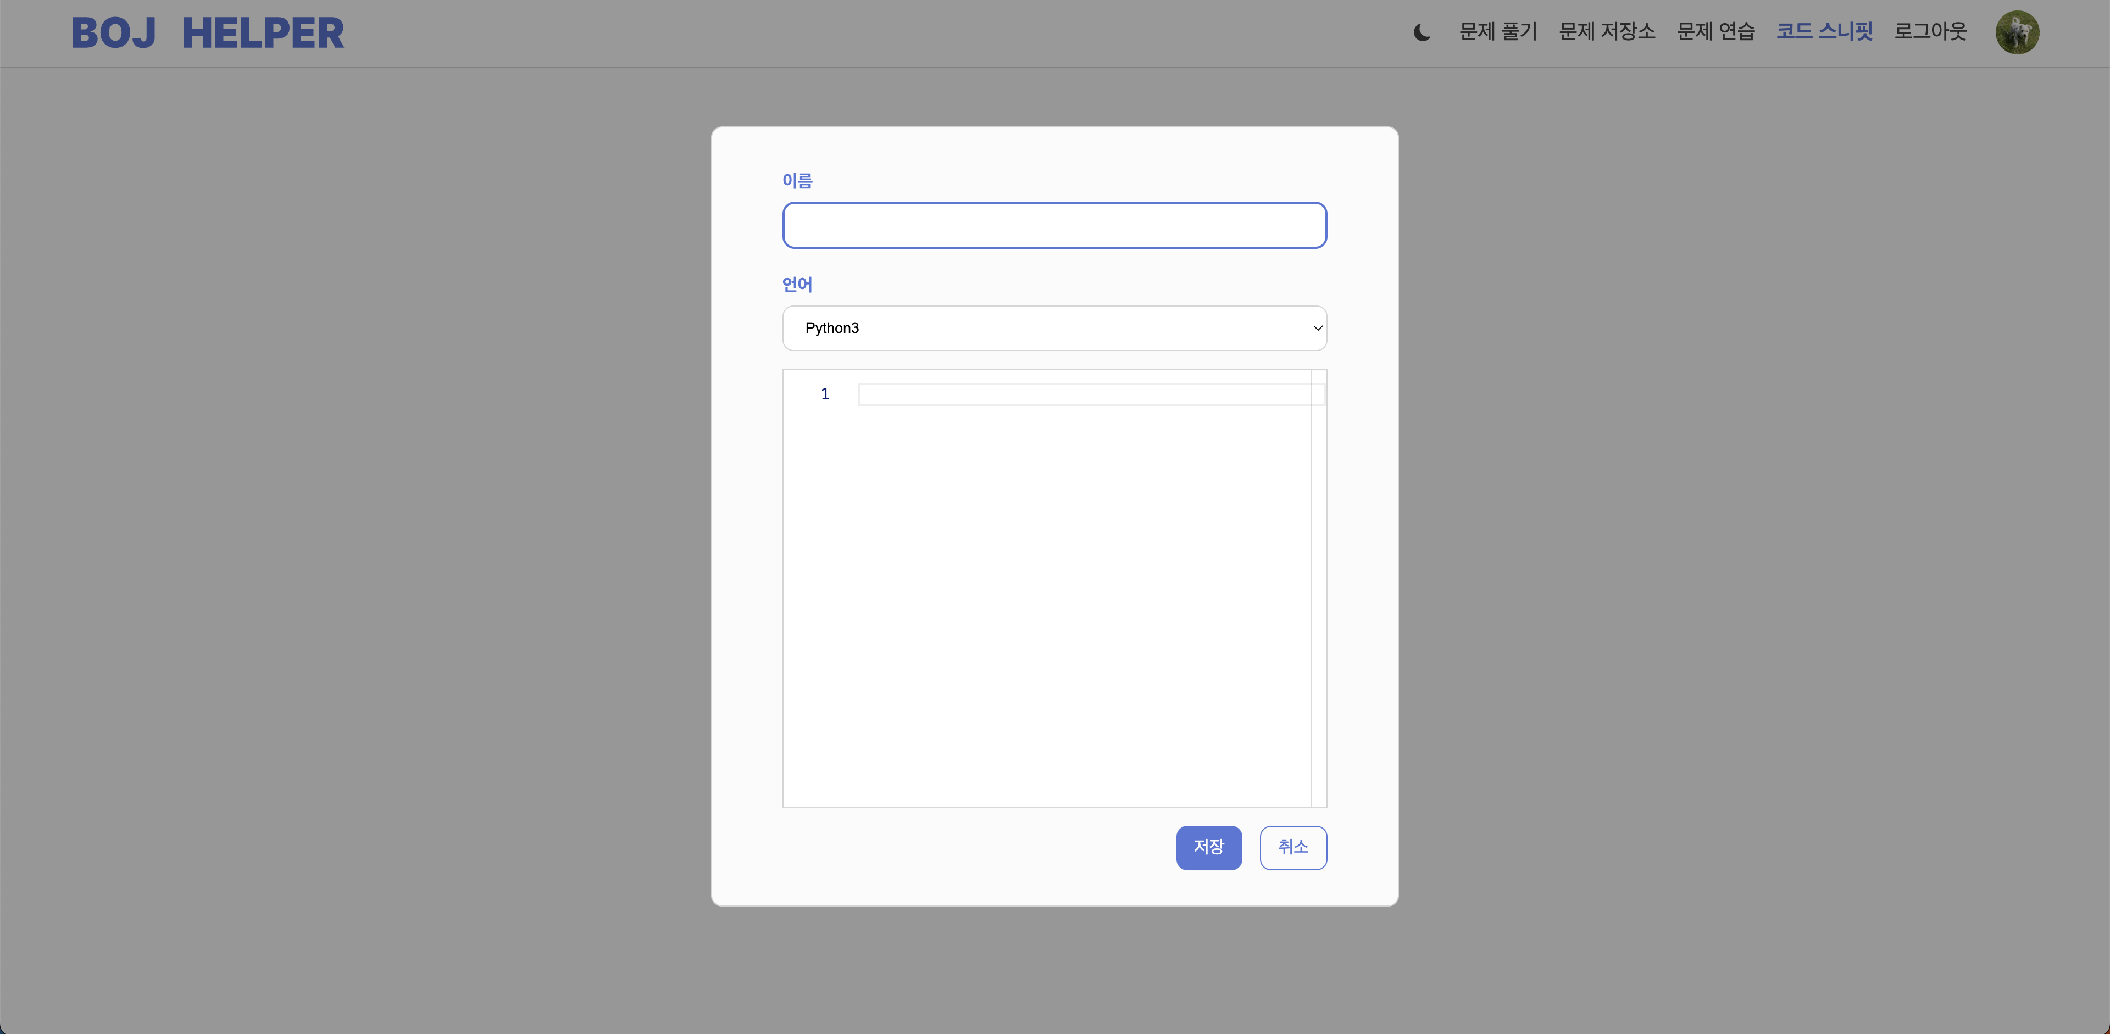This screenshot has height=1034, width=2110.
Task: Focus the 이름 text input
Action: point(1054,225)
